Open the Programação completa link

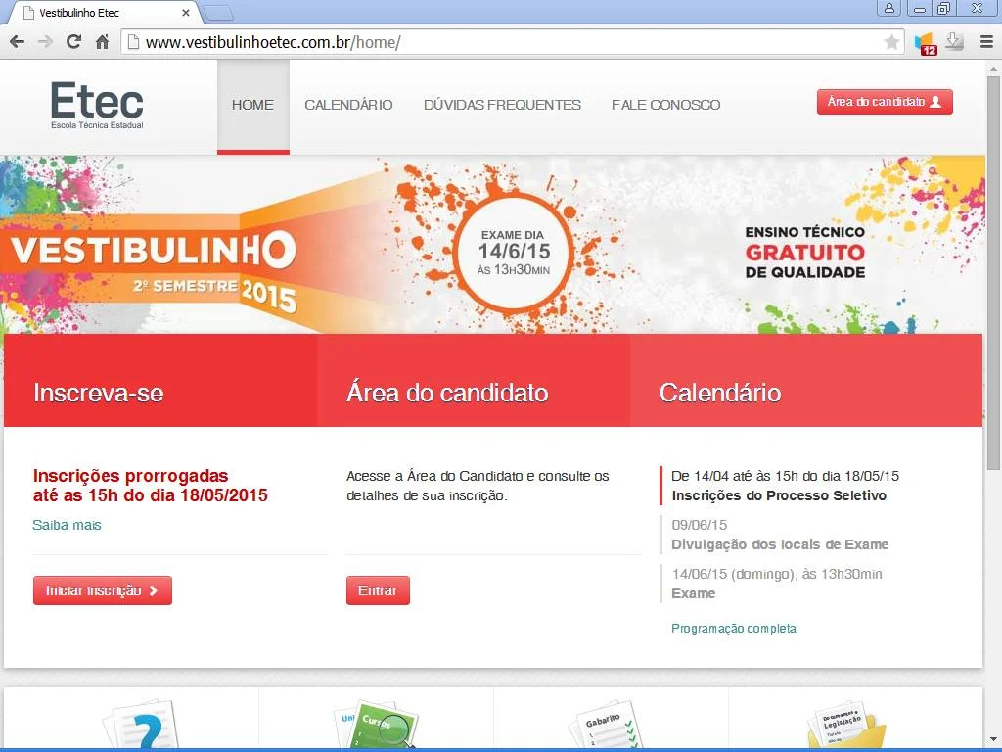click(x=734, y=629)
